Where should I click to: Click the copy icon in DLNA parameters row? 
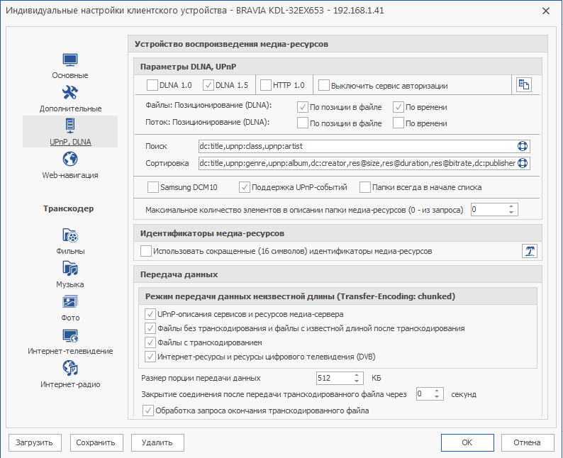523,85
